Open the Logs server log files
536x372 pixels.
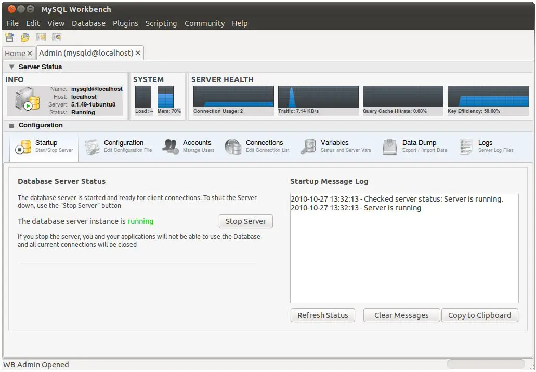(x=486, y=147)
